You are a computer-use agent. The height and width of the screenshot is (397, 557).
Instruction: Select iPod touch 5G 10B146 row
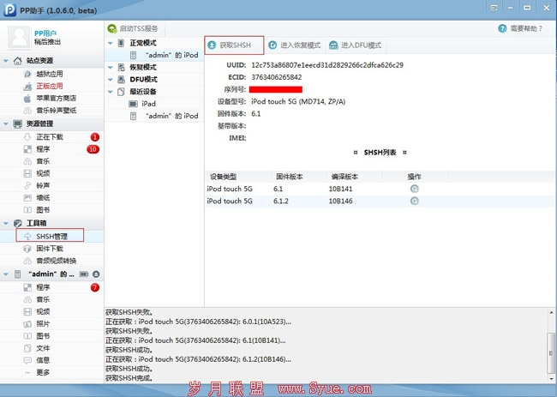pyautogui.click(x=380, y=202)
